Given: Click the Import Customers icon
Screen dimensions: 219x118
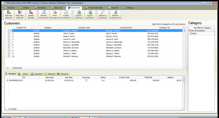Looking at the screenshot, I should pyautogui.click(x=79, y=15).
